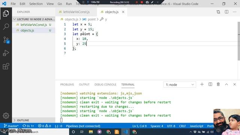Close the terminal panel
Viewport: 240px width, 135px height.
[234, 84]
